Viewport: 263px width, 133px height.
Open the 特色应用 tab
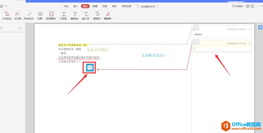tap(127, 6)
